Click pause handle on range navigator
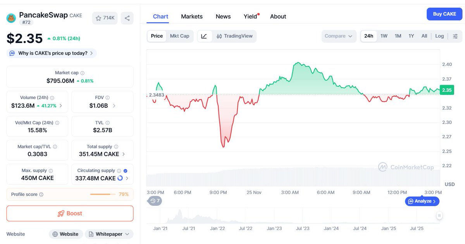 439,216
